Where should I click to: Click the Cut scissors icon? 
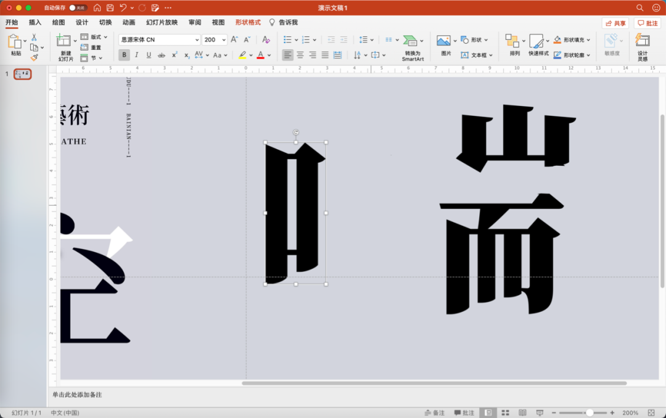34,38
